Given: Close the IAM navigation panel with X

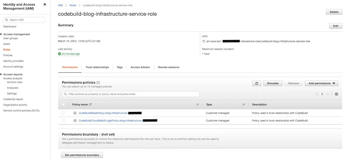Looking at the screenshot, I should pyautogui.click(x=45, y=4).
